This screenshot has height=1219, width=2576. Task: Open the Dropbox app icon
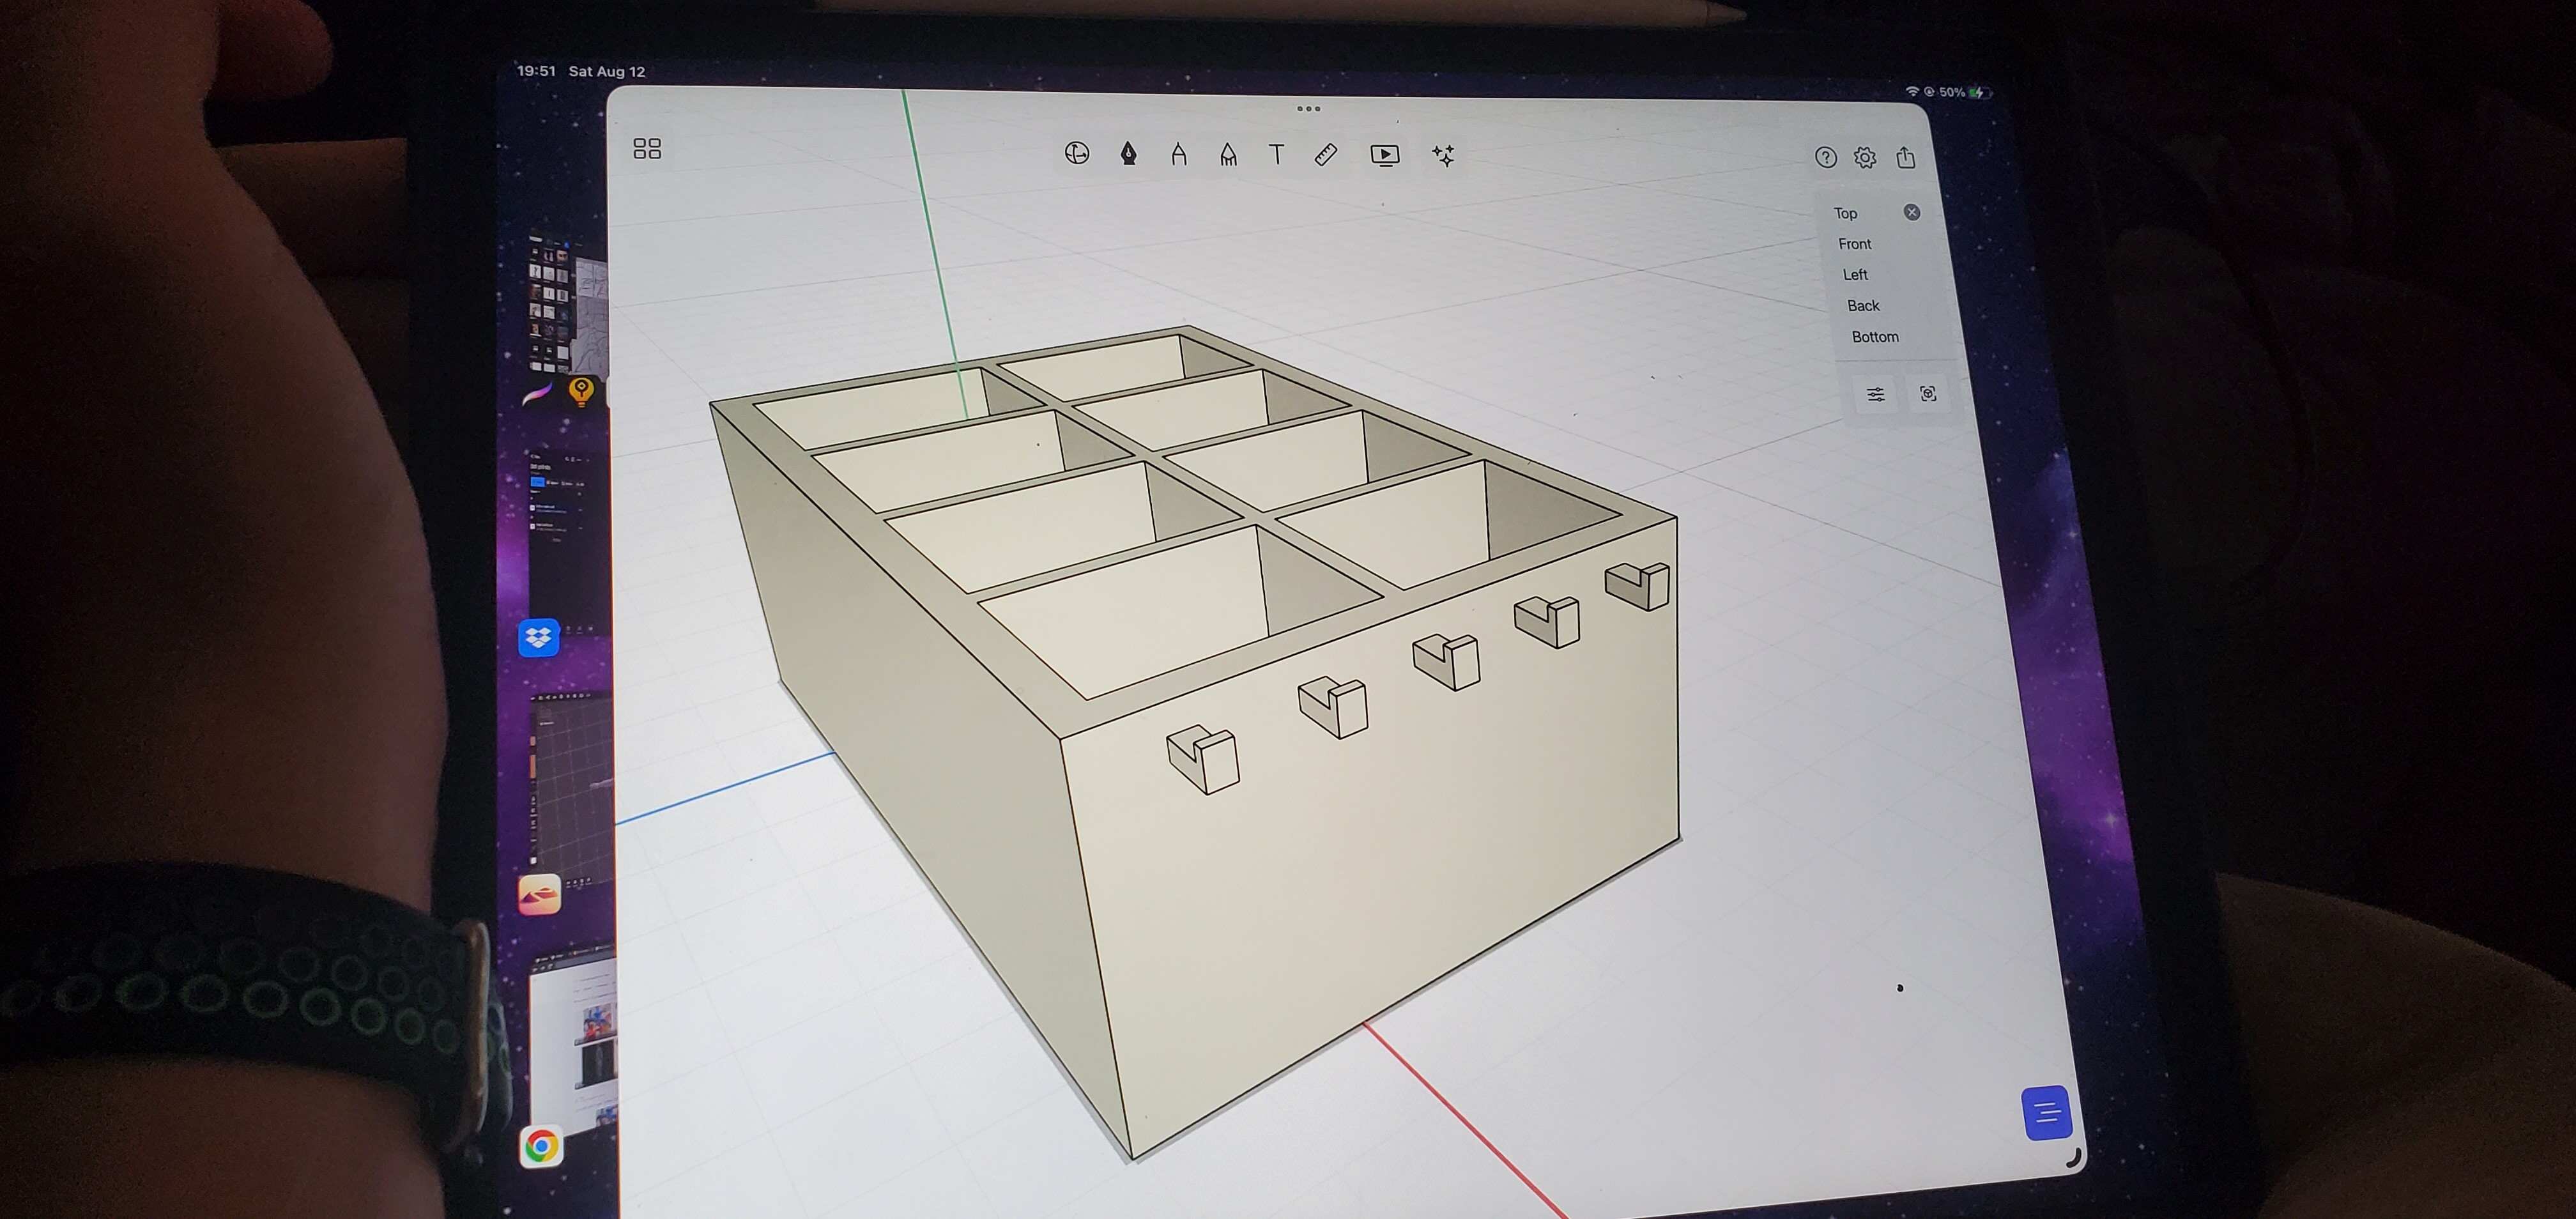(539, 638)
